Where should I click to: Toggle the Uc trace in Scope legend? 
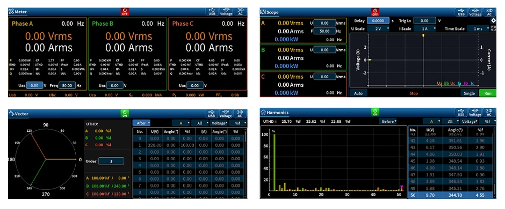pyautogui.click(x=453, y=83)
